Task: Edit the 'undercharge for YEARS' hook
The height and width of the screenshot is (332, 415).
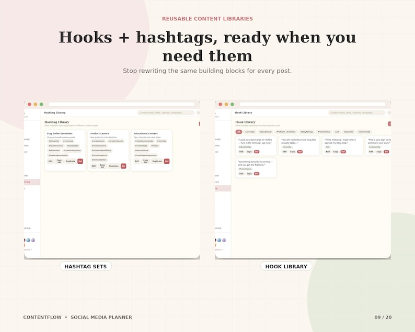Action: click(x=241, y=152)
